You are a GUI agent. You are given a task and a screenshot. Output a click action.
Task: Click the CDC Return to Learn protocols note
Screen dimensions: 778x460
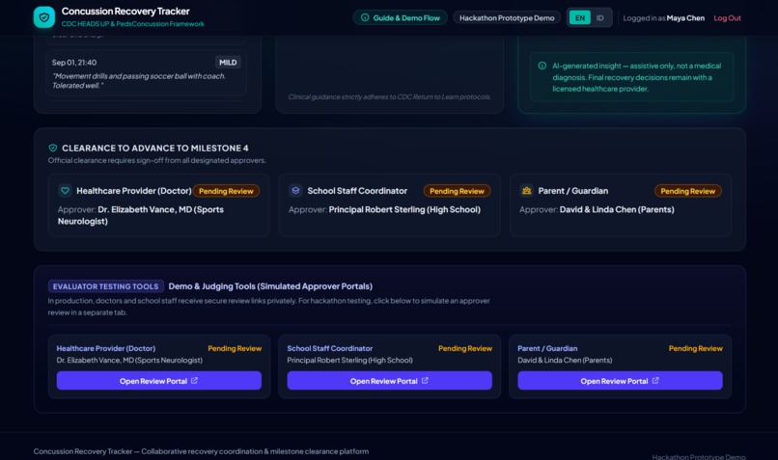[390, 97]
